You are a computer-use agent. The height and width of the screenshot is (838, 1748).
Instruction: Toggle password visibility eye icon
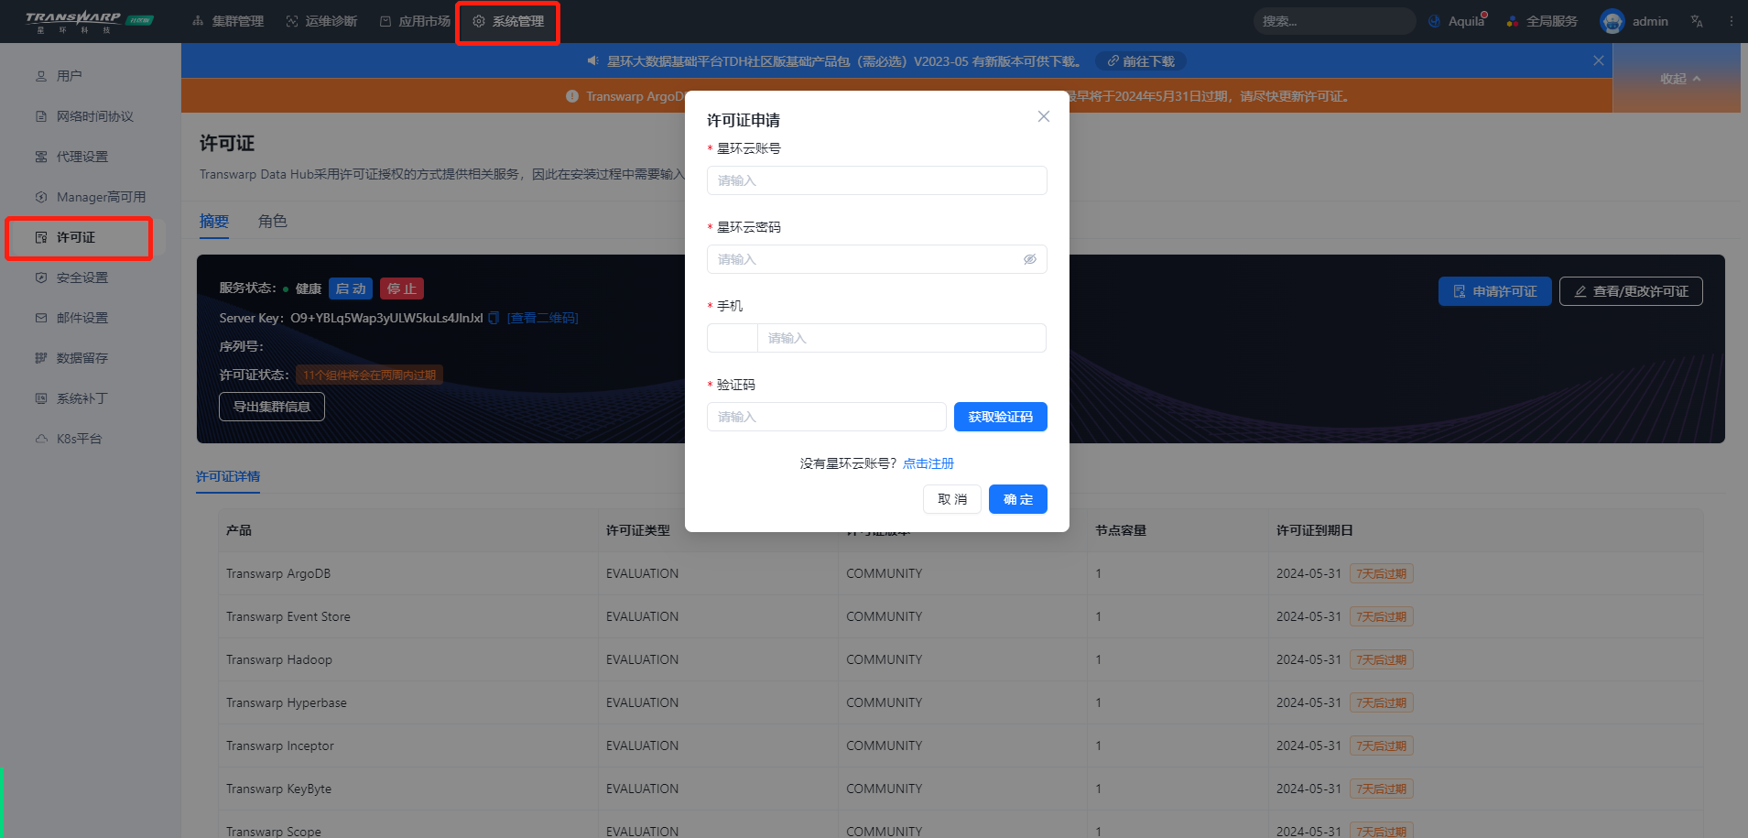tap(1029, 259)
